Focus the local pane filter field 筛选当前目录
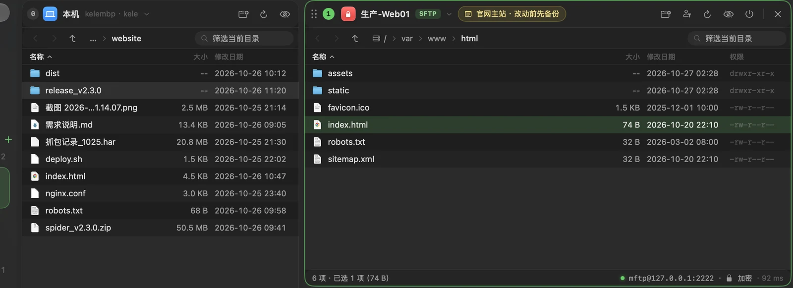Image resolution: width=793 pixels, height=288 pixels. tap(244, 38)
